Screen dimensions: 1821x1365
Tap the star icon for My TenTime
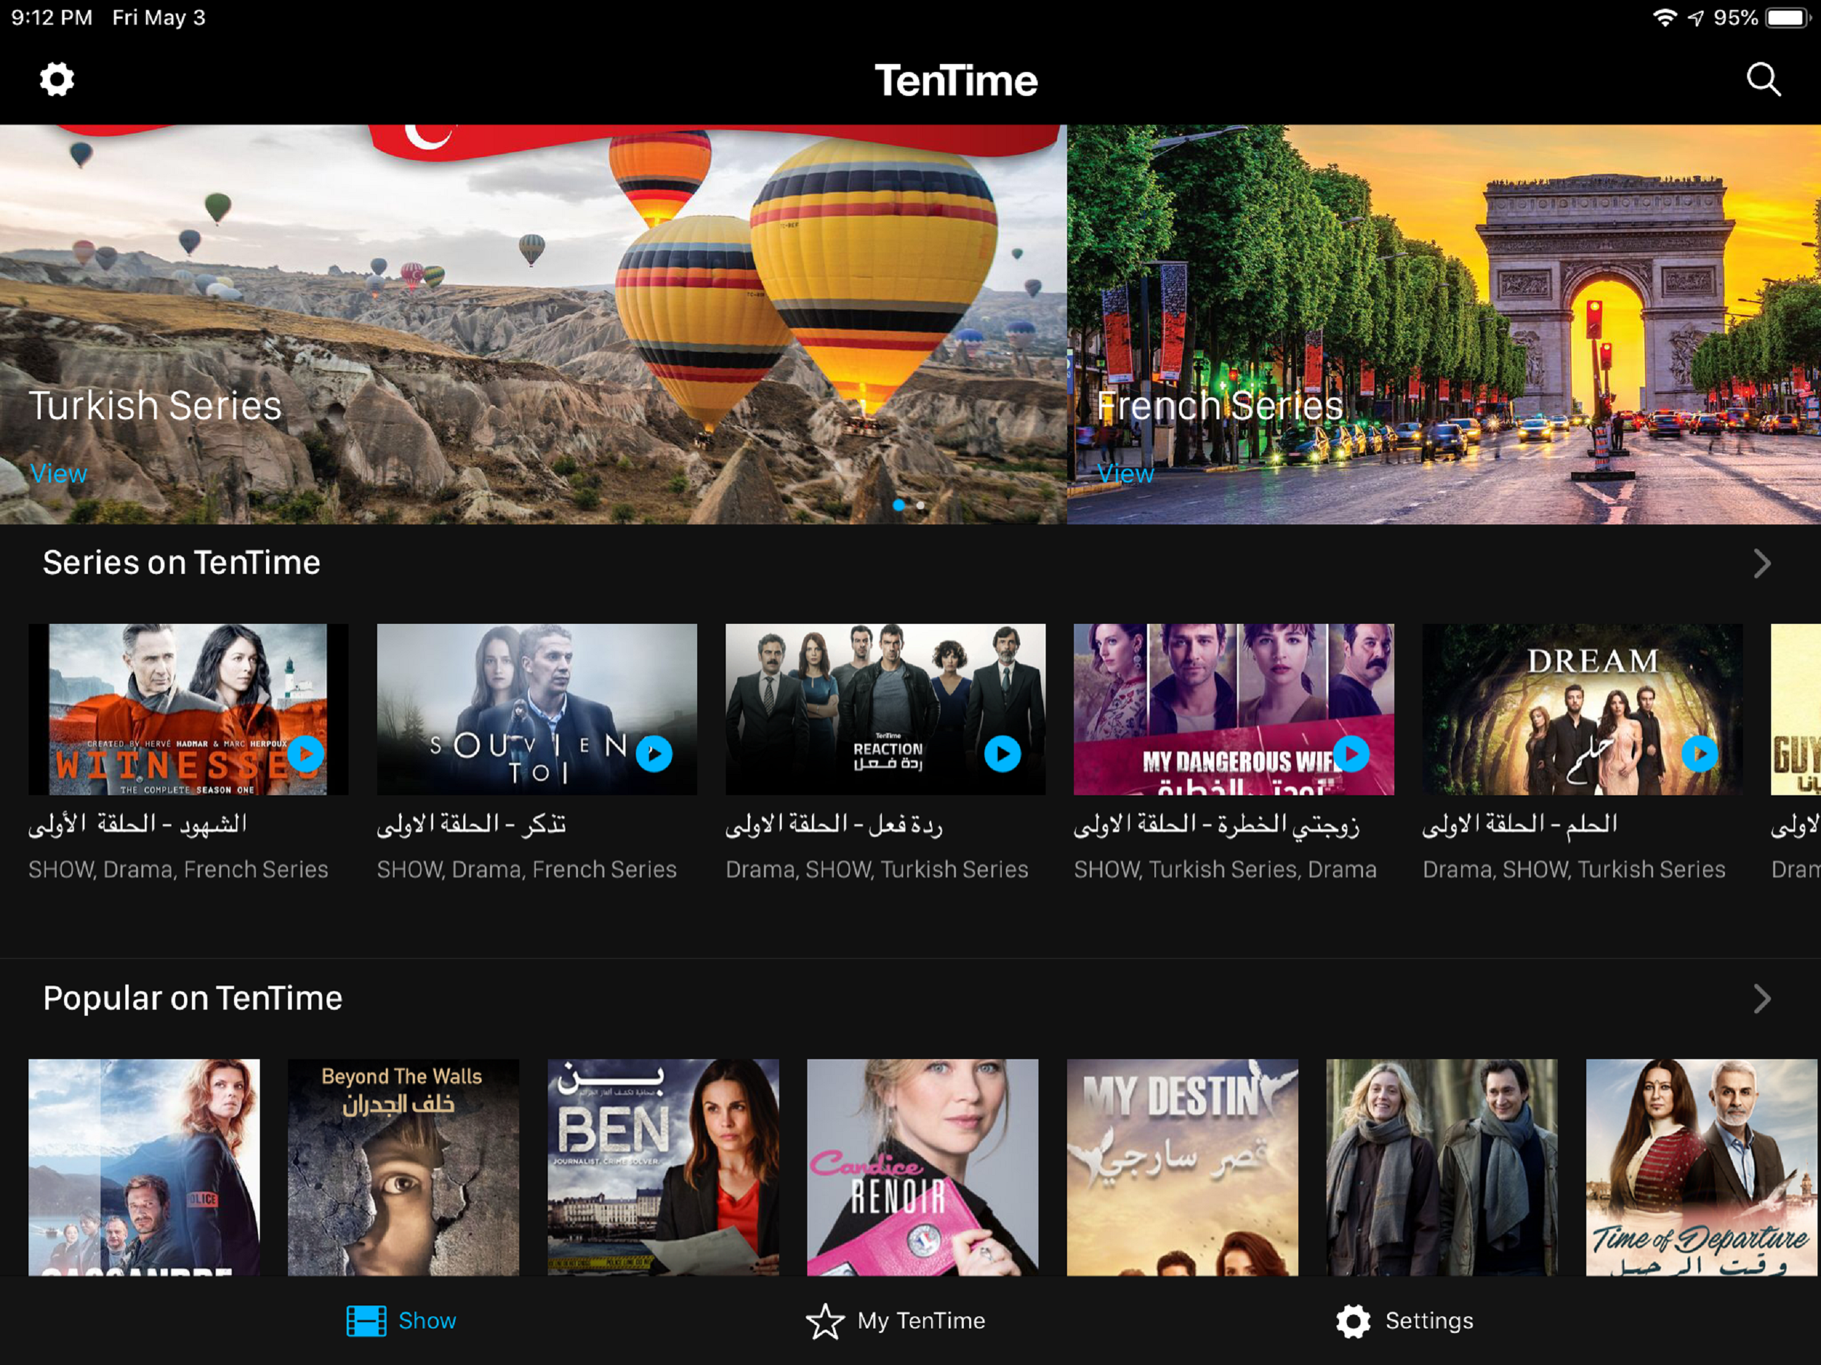coord(824,1320)
